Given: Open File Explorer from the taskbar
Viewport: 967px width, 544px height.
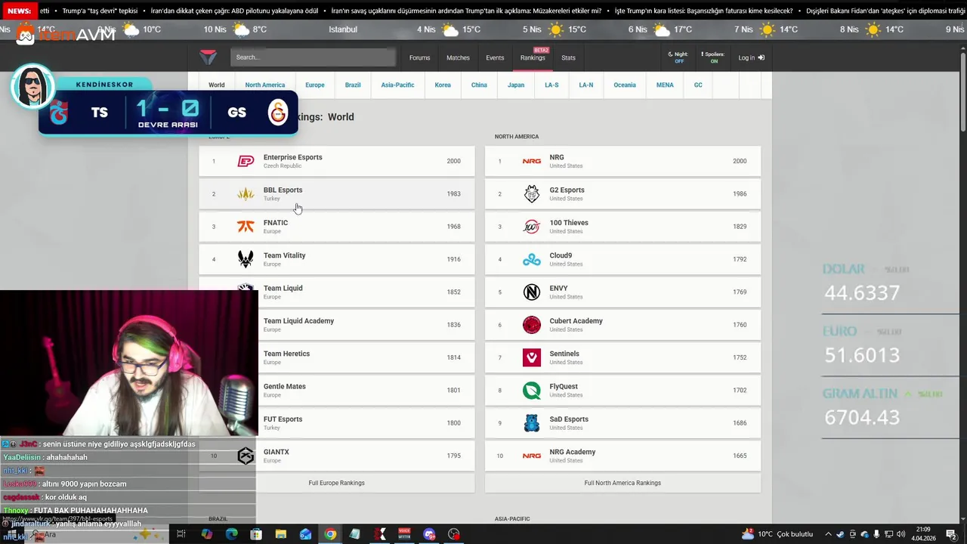Looking at the screenshot, I should click(x=280, y=534).
